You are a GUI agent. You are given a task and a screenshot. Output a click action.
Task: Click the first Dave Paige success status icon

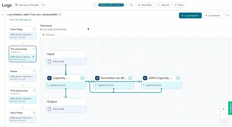[34, 29]
